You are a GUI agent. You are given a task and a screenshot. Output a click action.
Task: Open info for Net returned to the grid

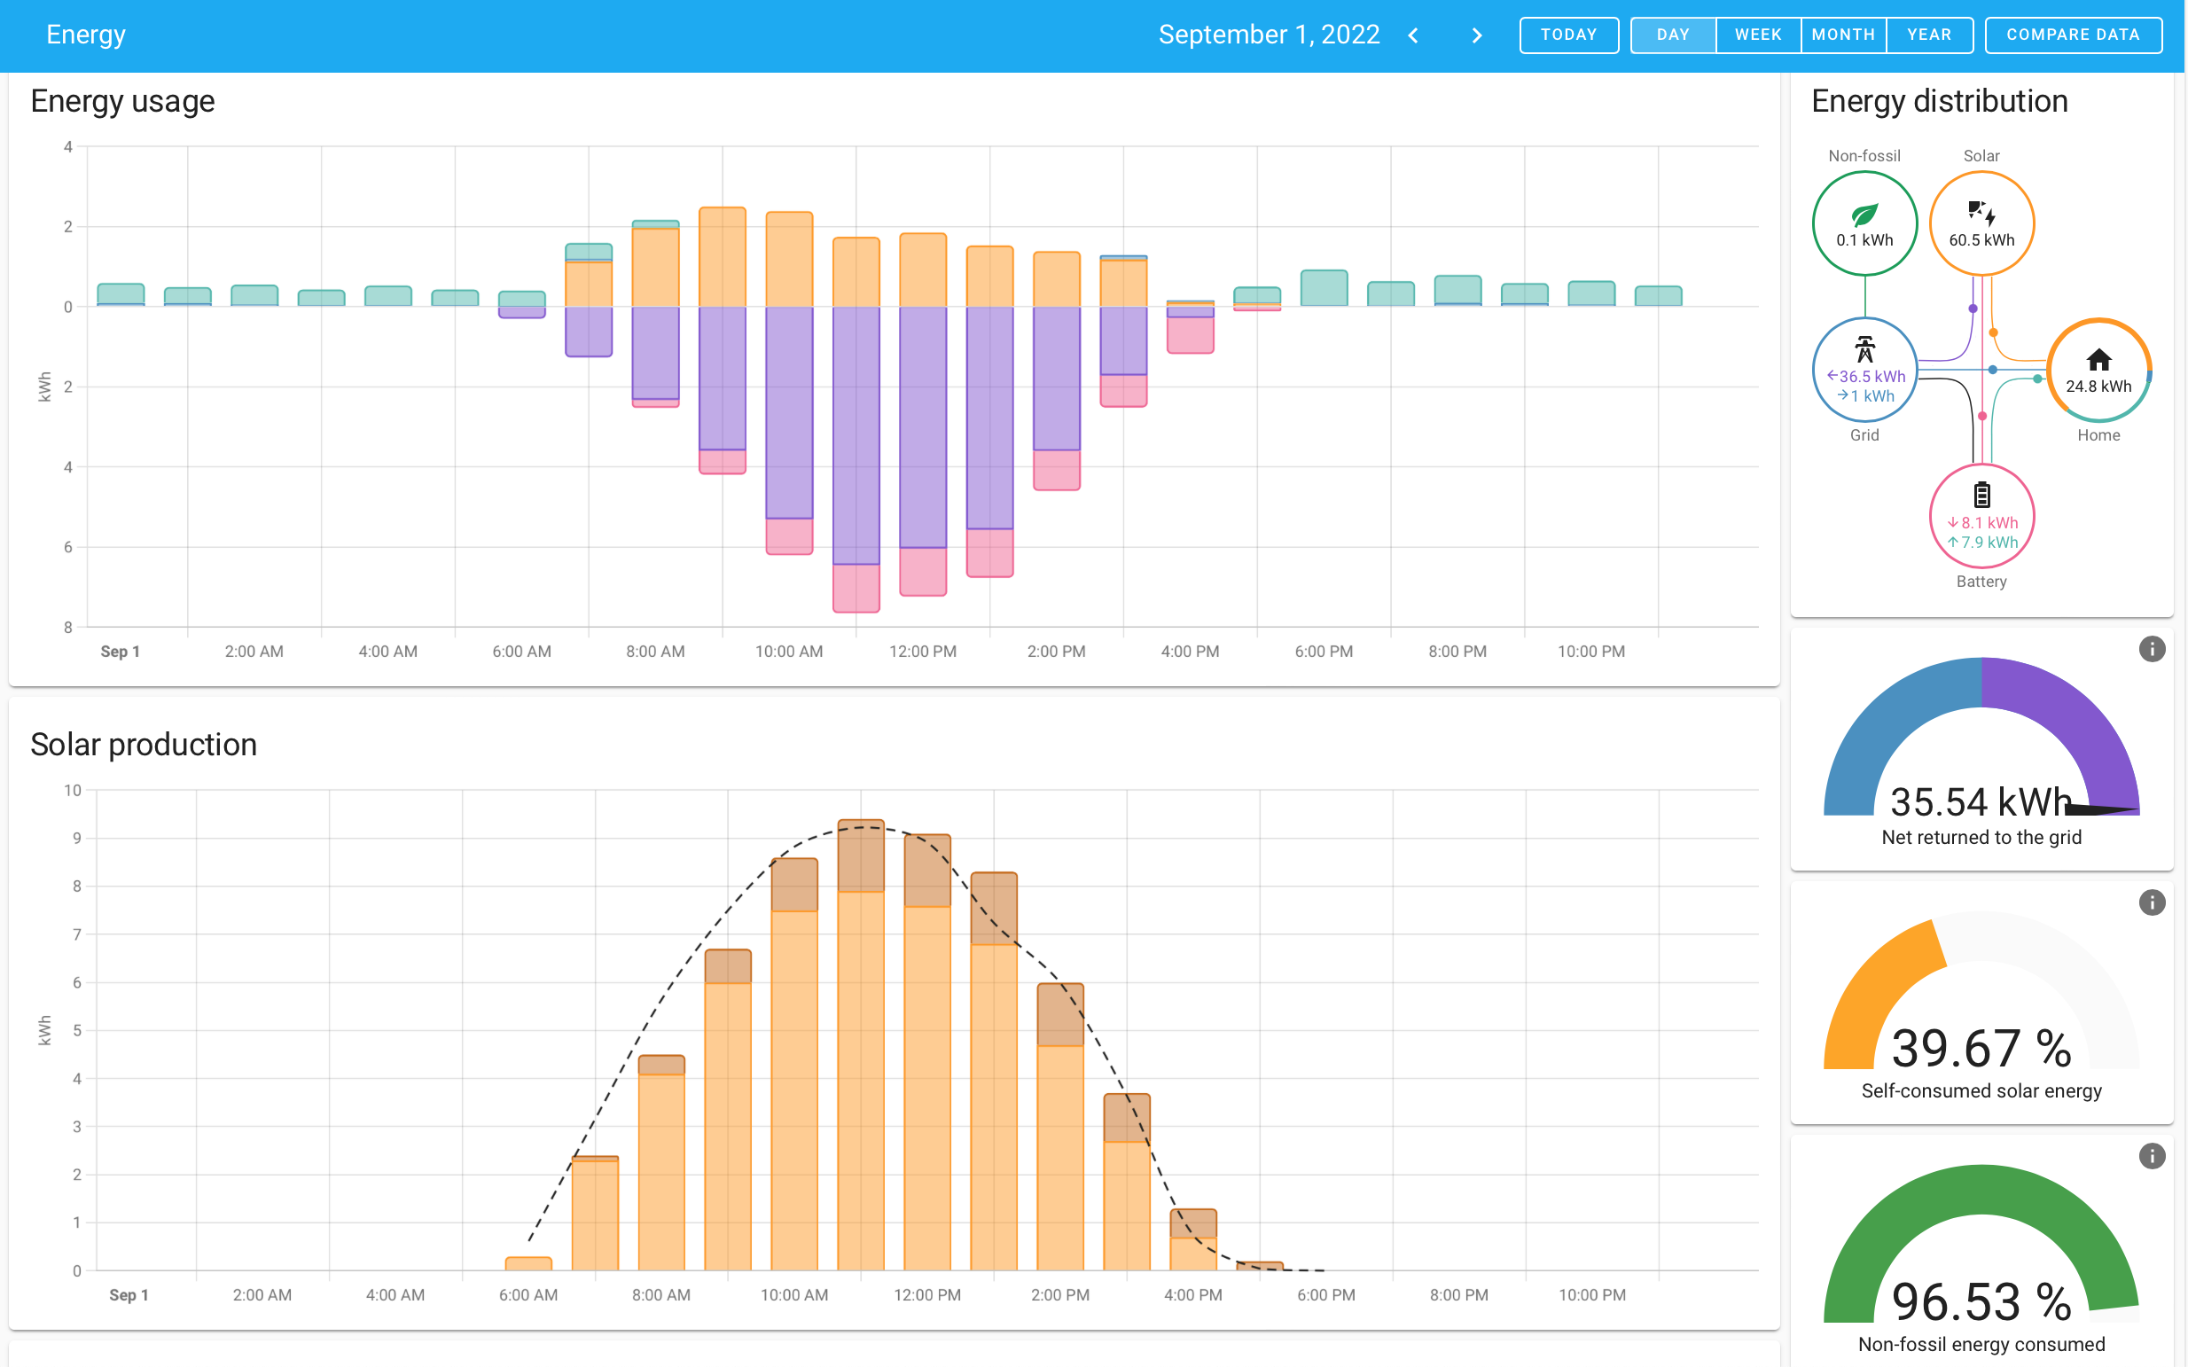click(x=2153, y=649)
